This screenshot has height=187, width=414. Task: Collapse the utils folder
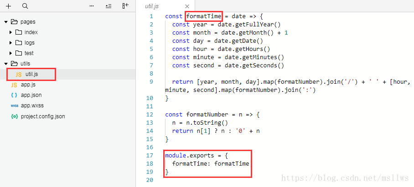tap(5, 64)
